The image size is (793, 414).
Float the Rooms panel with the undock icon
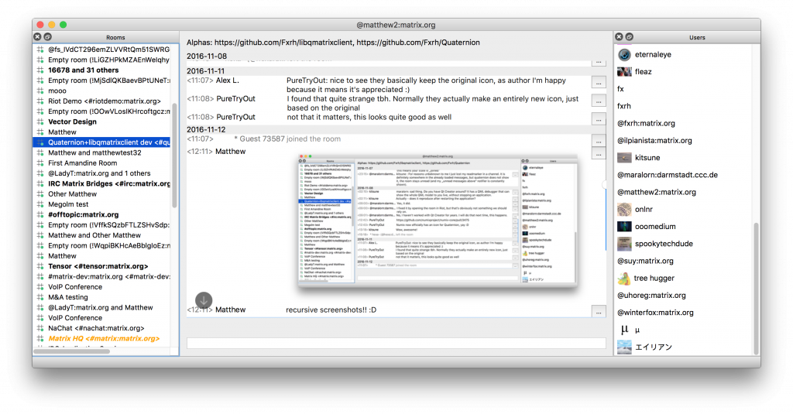[x=46, y=37]
